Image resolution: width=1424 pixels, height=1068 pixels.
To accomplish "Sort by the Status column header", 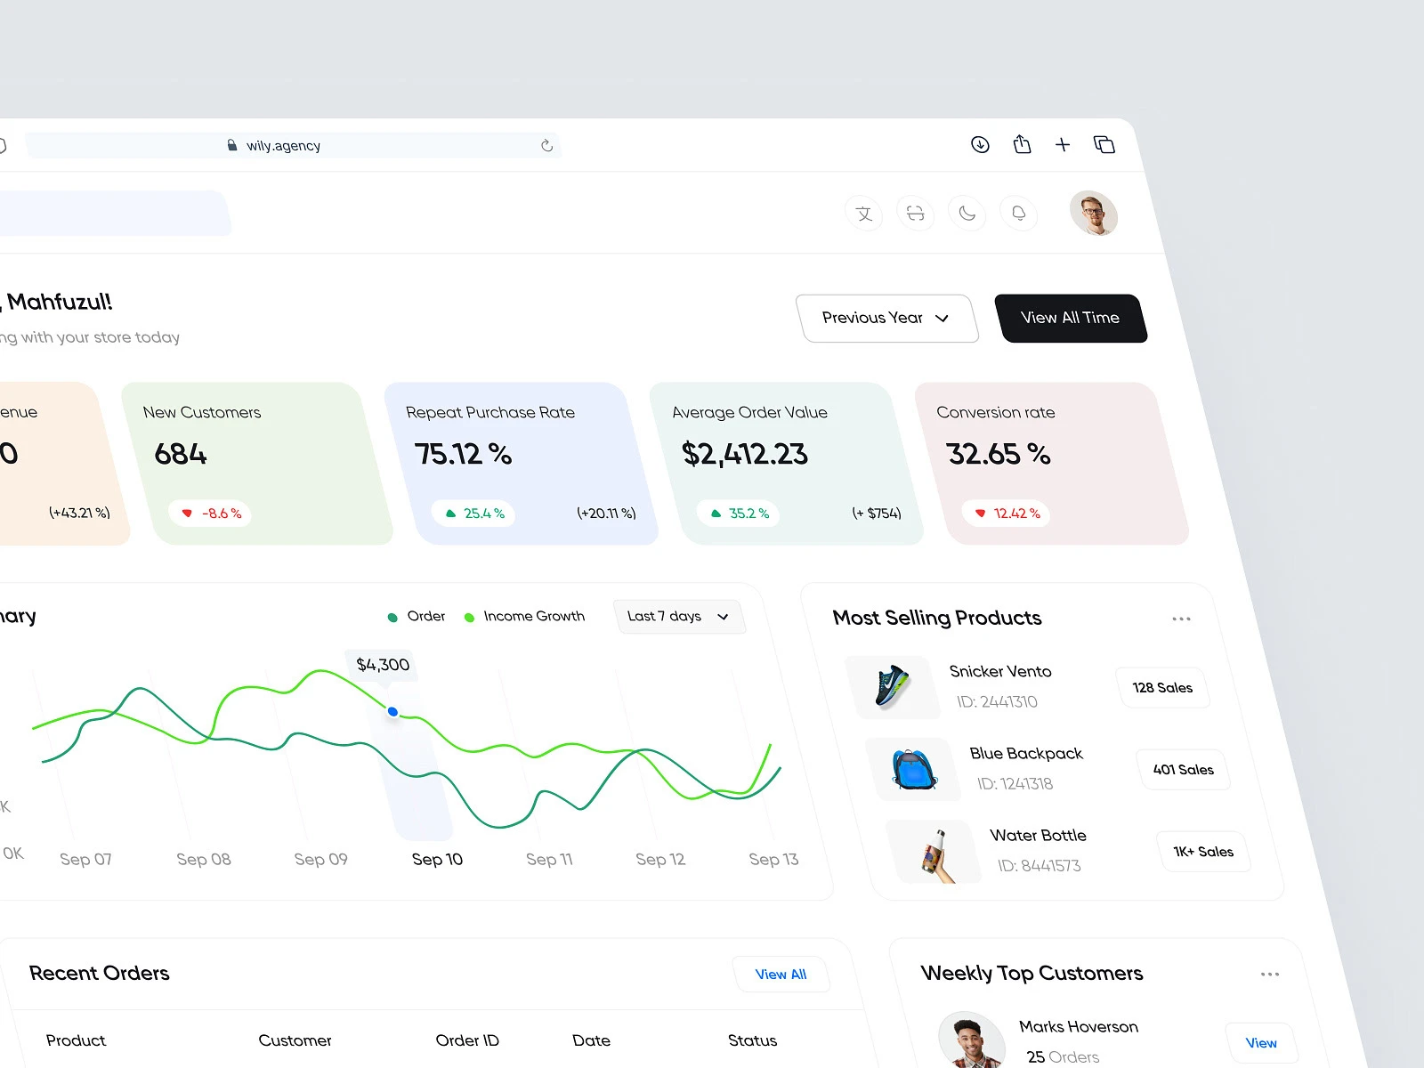I will [752, 1040].
